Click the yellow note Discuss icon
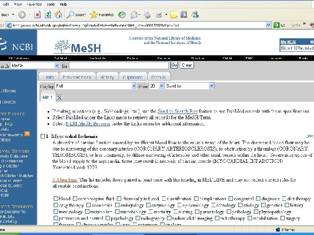This screenshot has width=314, height=235. click(174, 15)
